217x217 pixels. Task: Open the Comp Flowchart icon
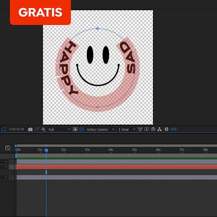click(159, 130)
